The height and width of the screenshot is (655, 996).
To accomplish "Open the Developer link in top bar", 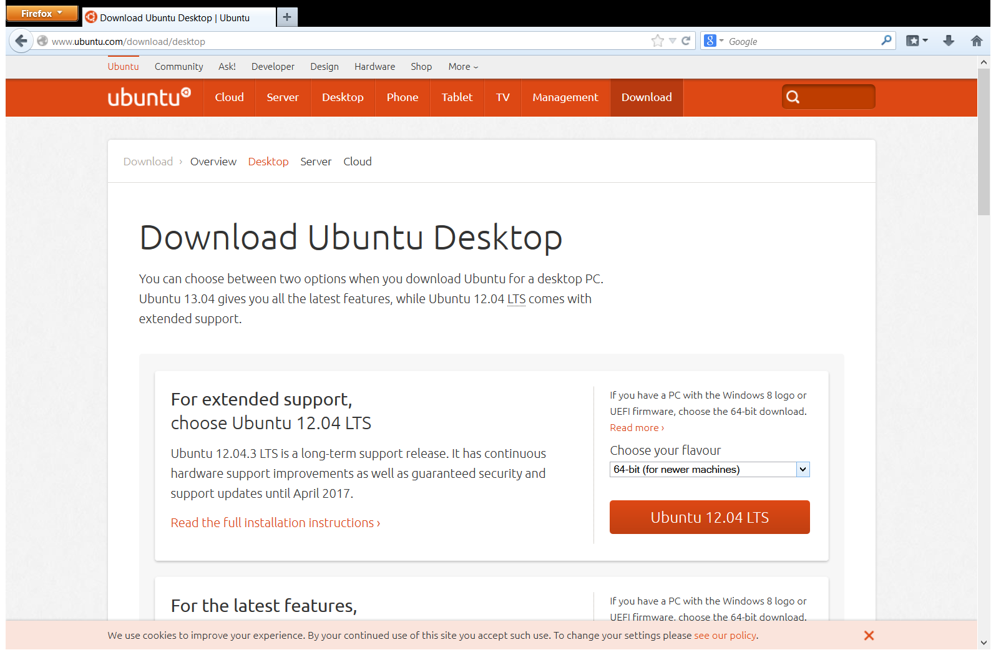I will pos(273,67).
